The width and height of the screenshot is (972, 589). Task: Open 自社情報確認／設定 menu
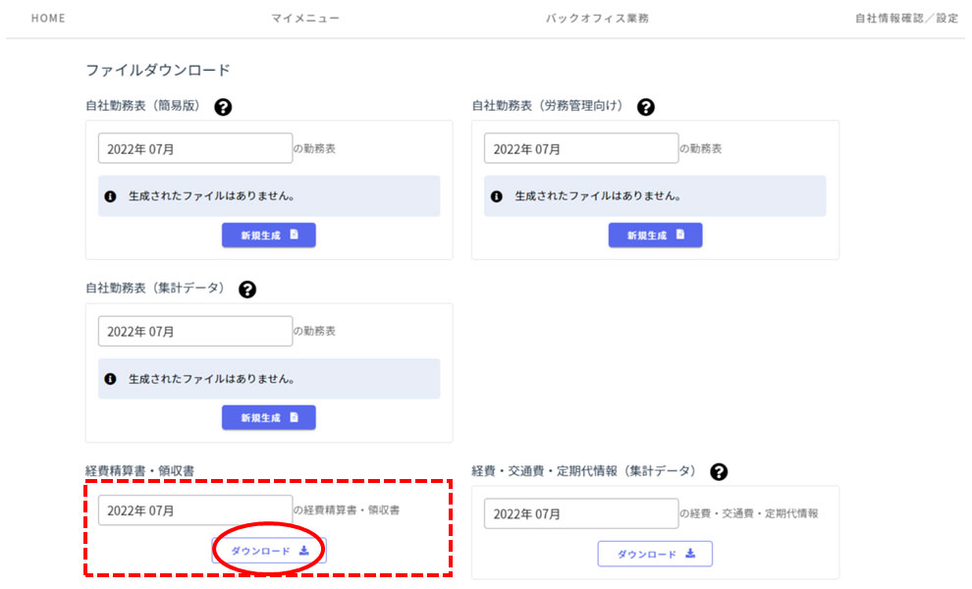pos(907,18)
